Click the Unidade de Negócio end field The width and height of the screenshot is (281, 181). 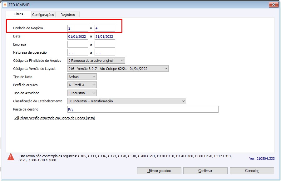(x=105, y=28)
